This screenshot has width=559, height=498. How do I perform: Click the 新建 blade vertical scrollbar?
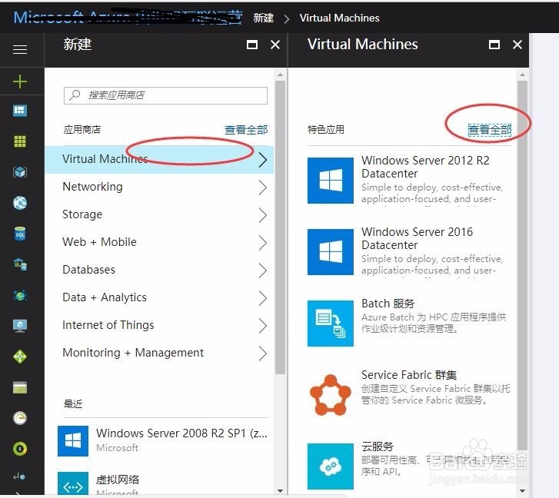point(280,227)
